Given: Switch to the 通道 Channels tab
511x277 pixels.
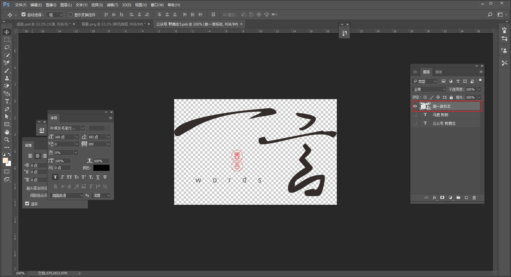Looking at the screenshot, I should [x=439, y=72].
